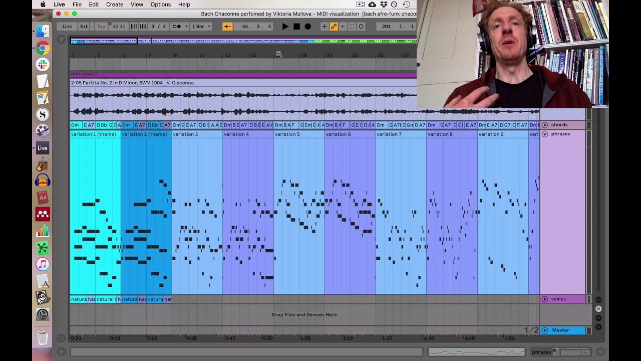
Task: Toggle the Session Record circle button
Action: coord(361,27)
